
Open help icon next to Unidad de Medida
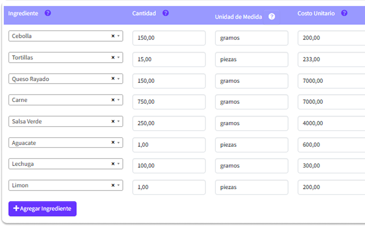[272, 17]
